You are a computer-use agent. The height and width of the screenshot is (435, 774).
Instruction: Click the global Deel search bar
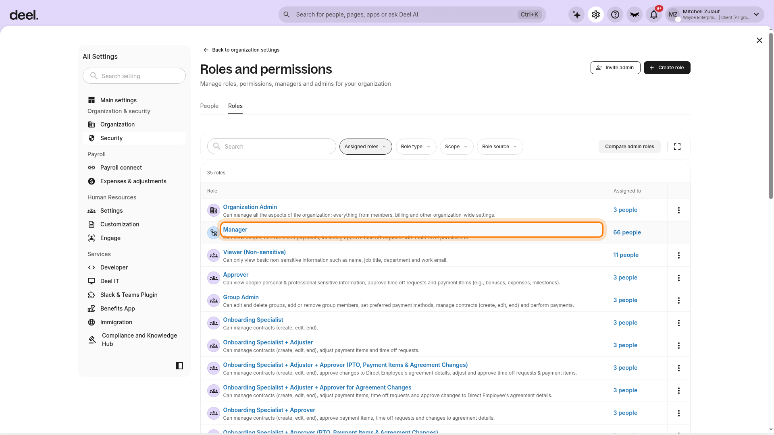(x=412, y=14)
